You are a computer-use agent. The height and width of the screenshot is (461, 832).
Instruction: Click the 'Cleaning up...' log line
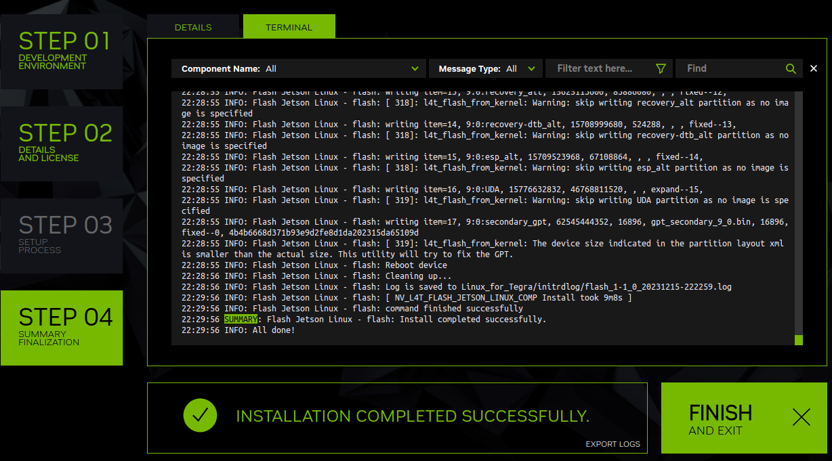pyautogui.click(x=316, y=276)
